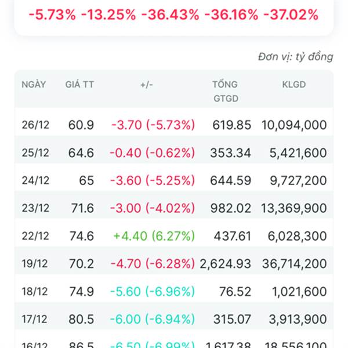The height and width of the screenshot is (348, 348).
Task: Click the -6.00 (-6.94%) change on 17/12
Action: click(x=152, y=319)
